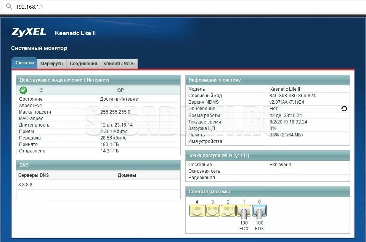Select WAN port 0 connector icon
The height and width of the screenshot is (242, 366).
260,210
